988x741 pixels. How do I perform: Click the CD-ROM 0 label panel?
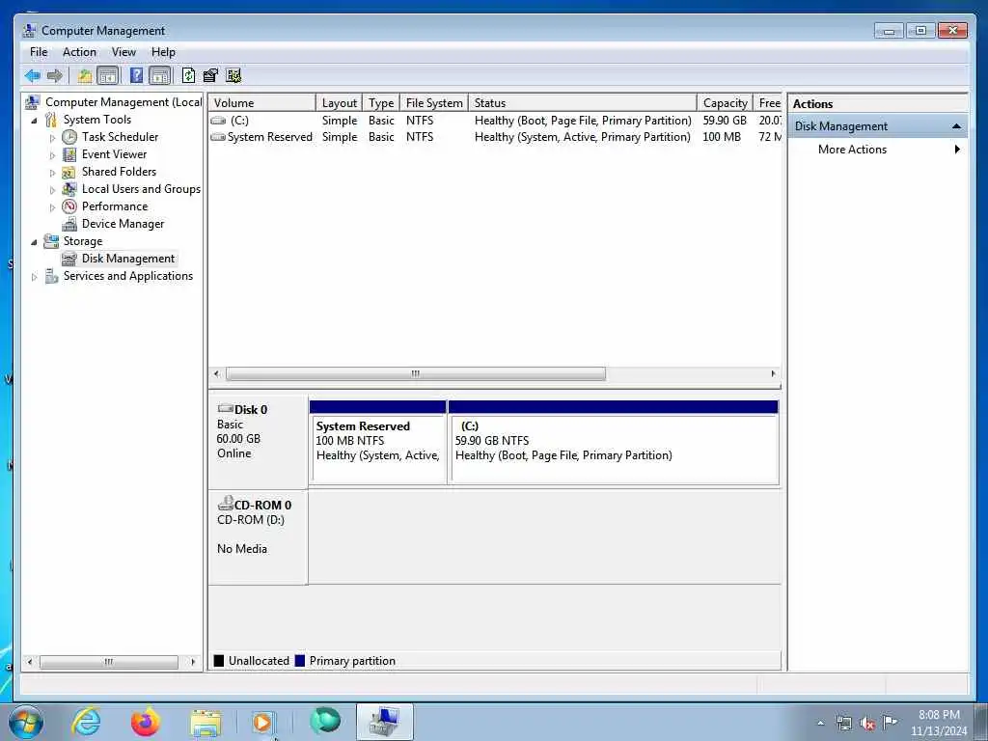tap(258, 537)
